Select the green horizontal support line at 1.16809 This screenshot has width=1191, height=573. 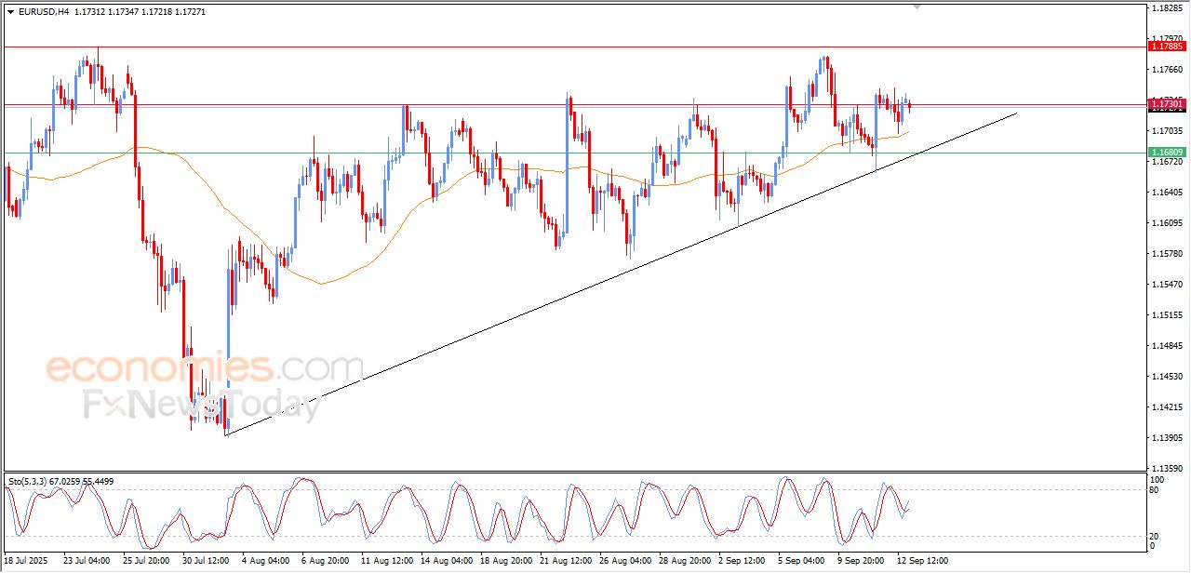coord(573,152)
